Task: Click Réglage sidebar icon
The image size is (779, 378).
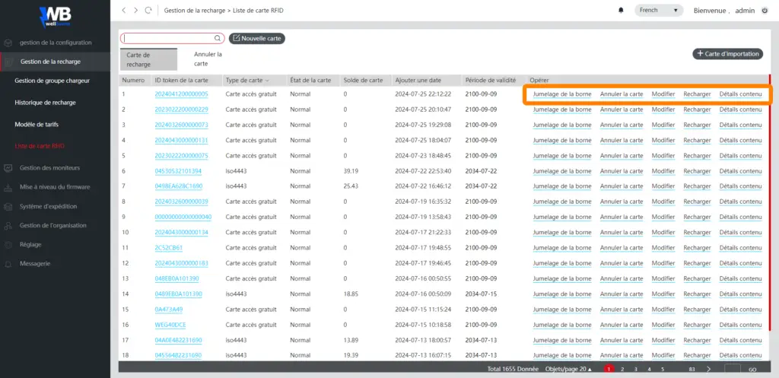Action: tap(8, 244)
